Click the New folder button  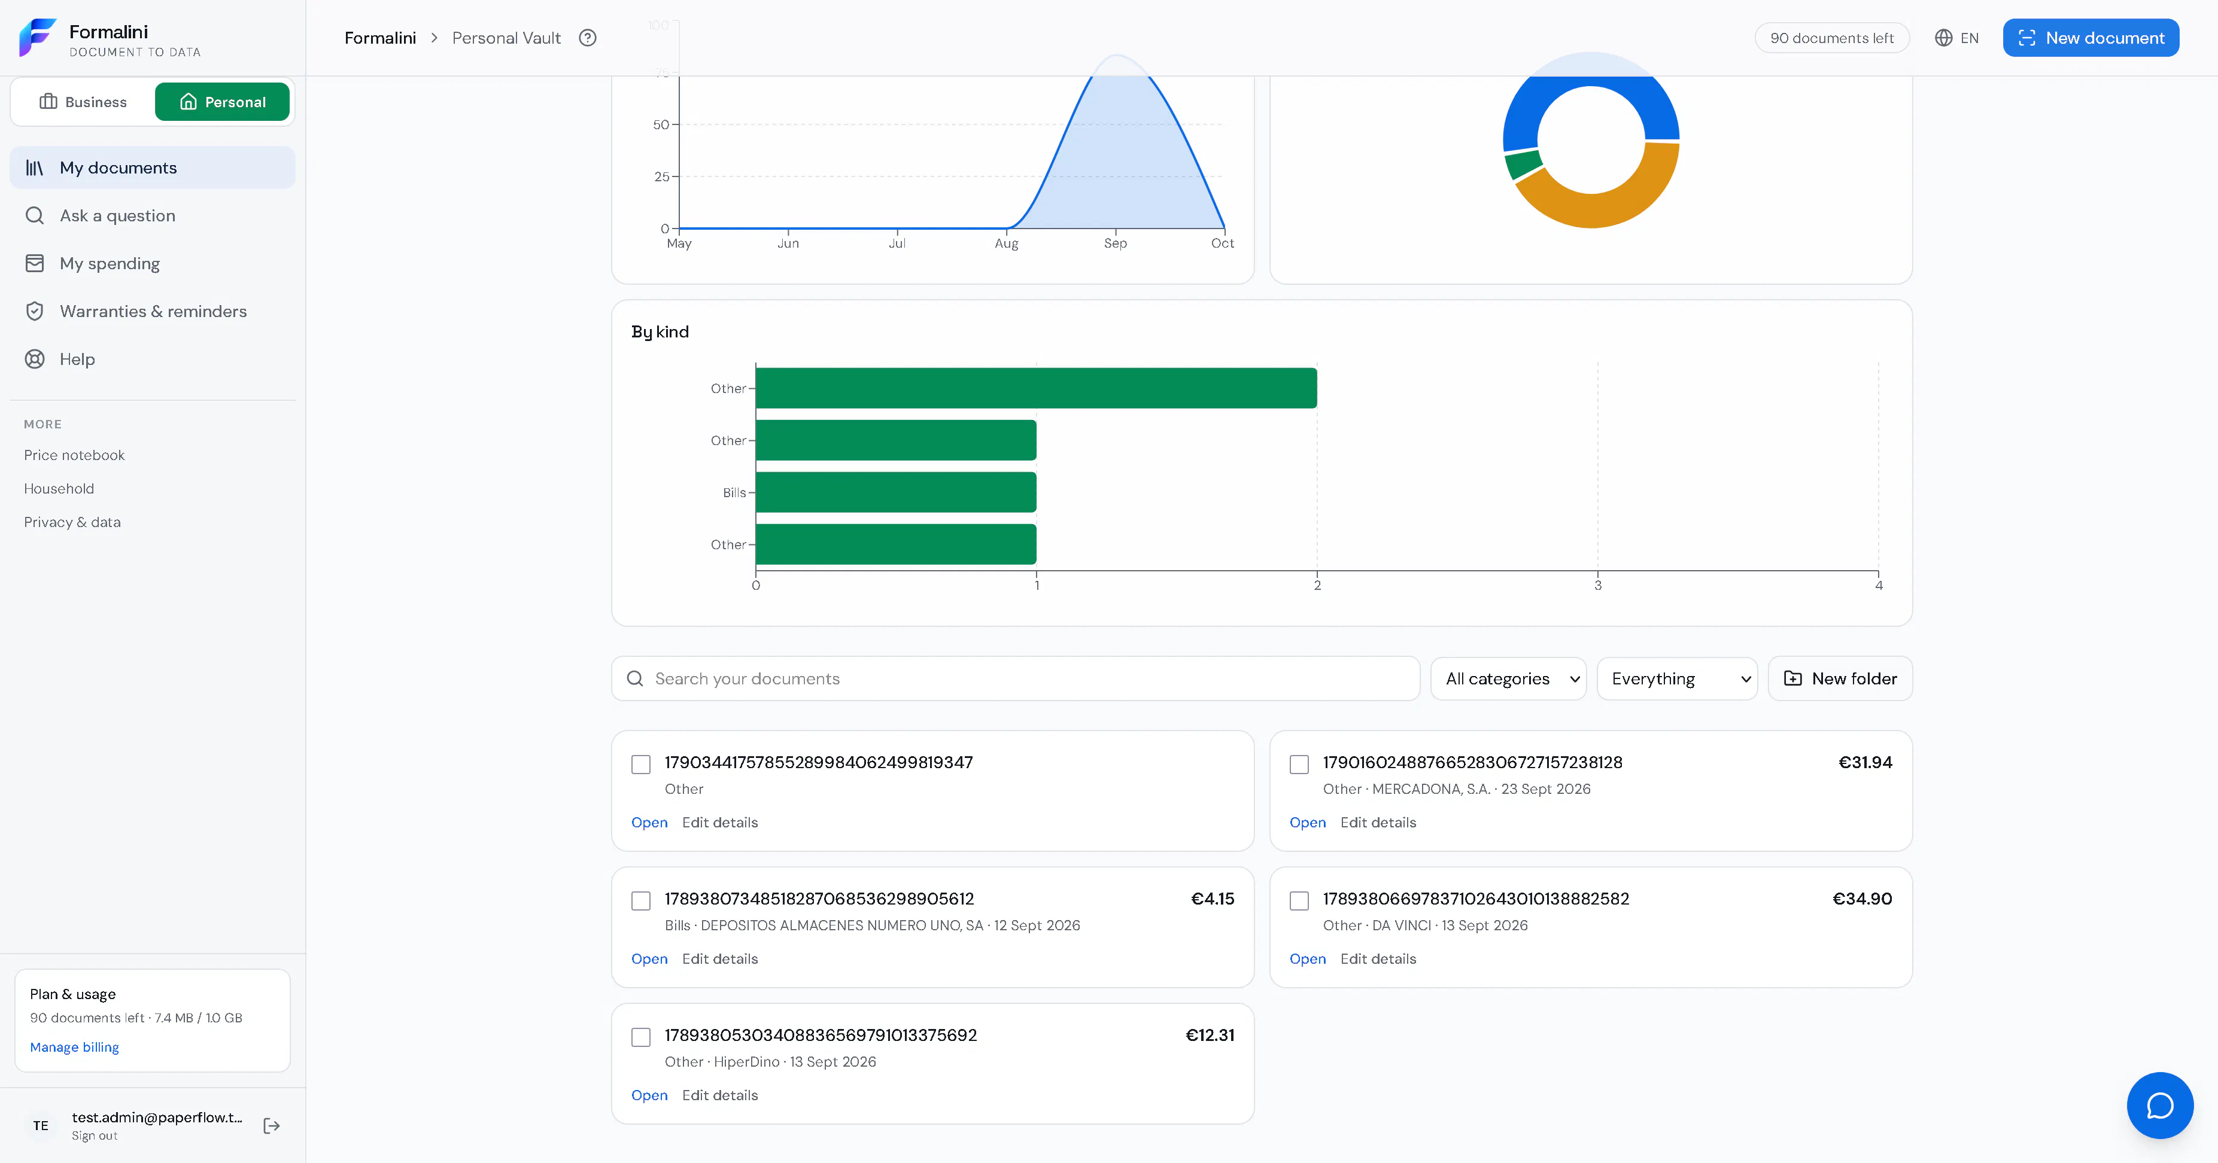tap(1840, 678)
